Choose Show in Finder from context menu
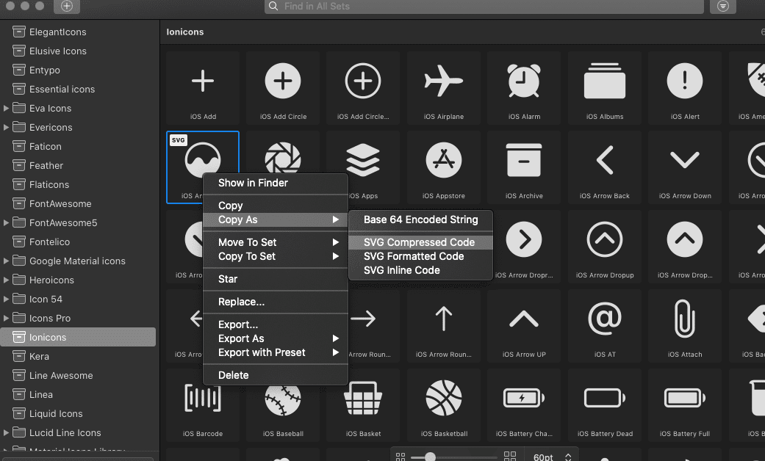This screenshot has width=765, height=461. coord(275,183)
